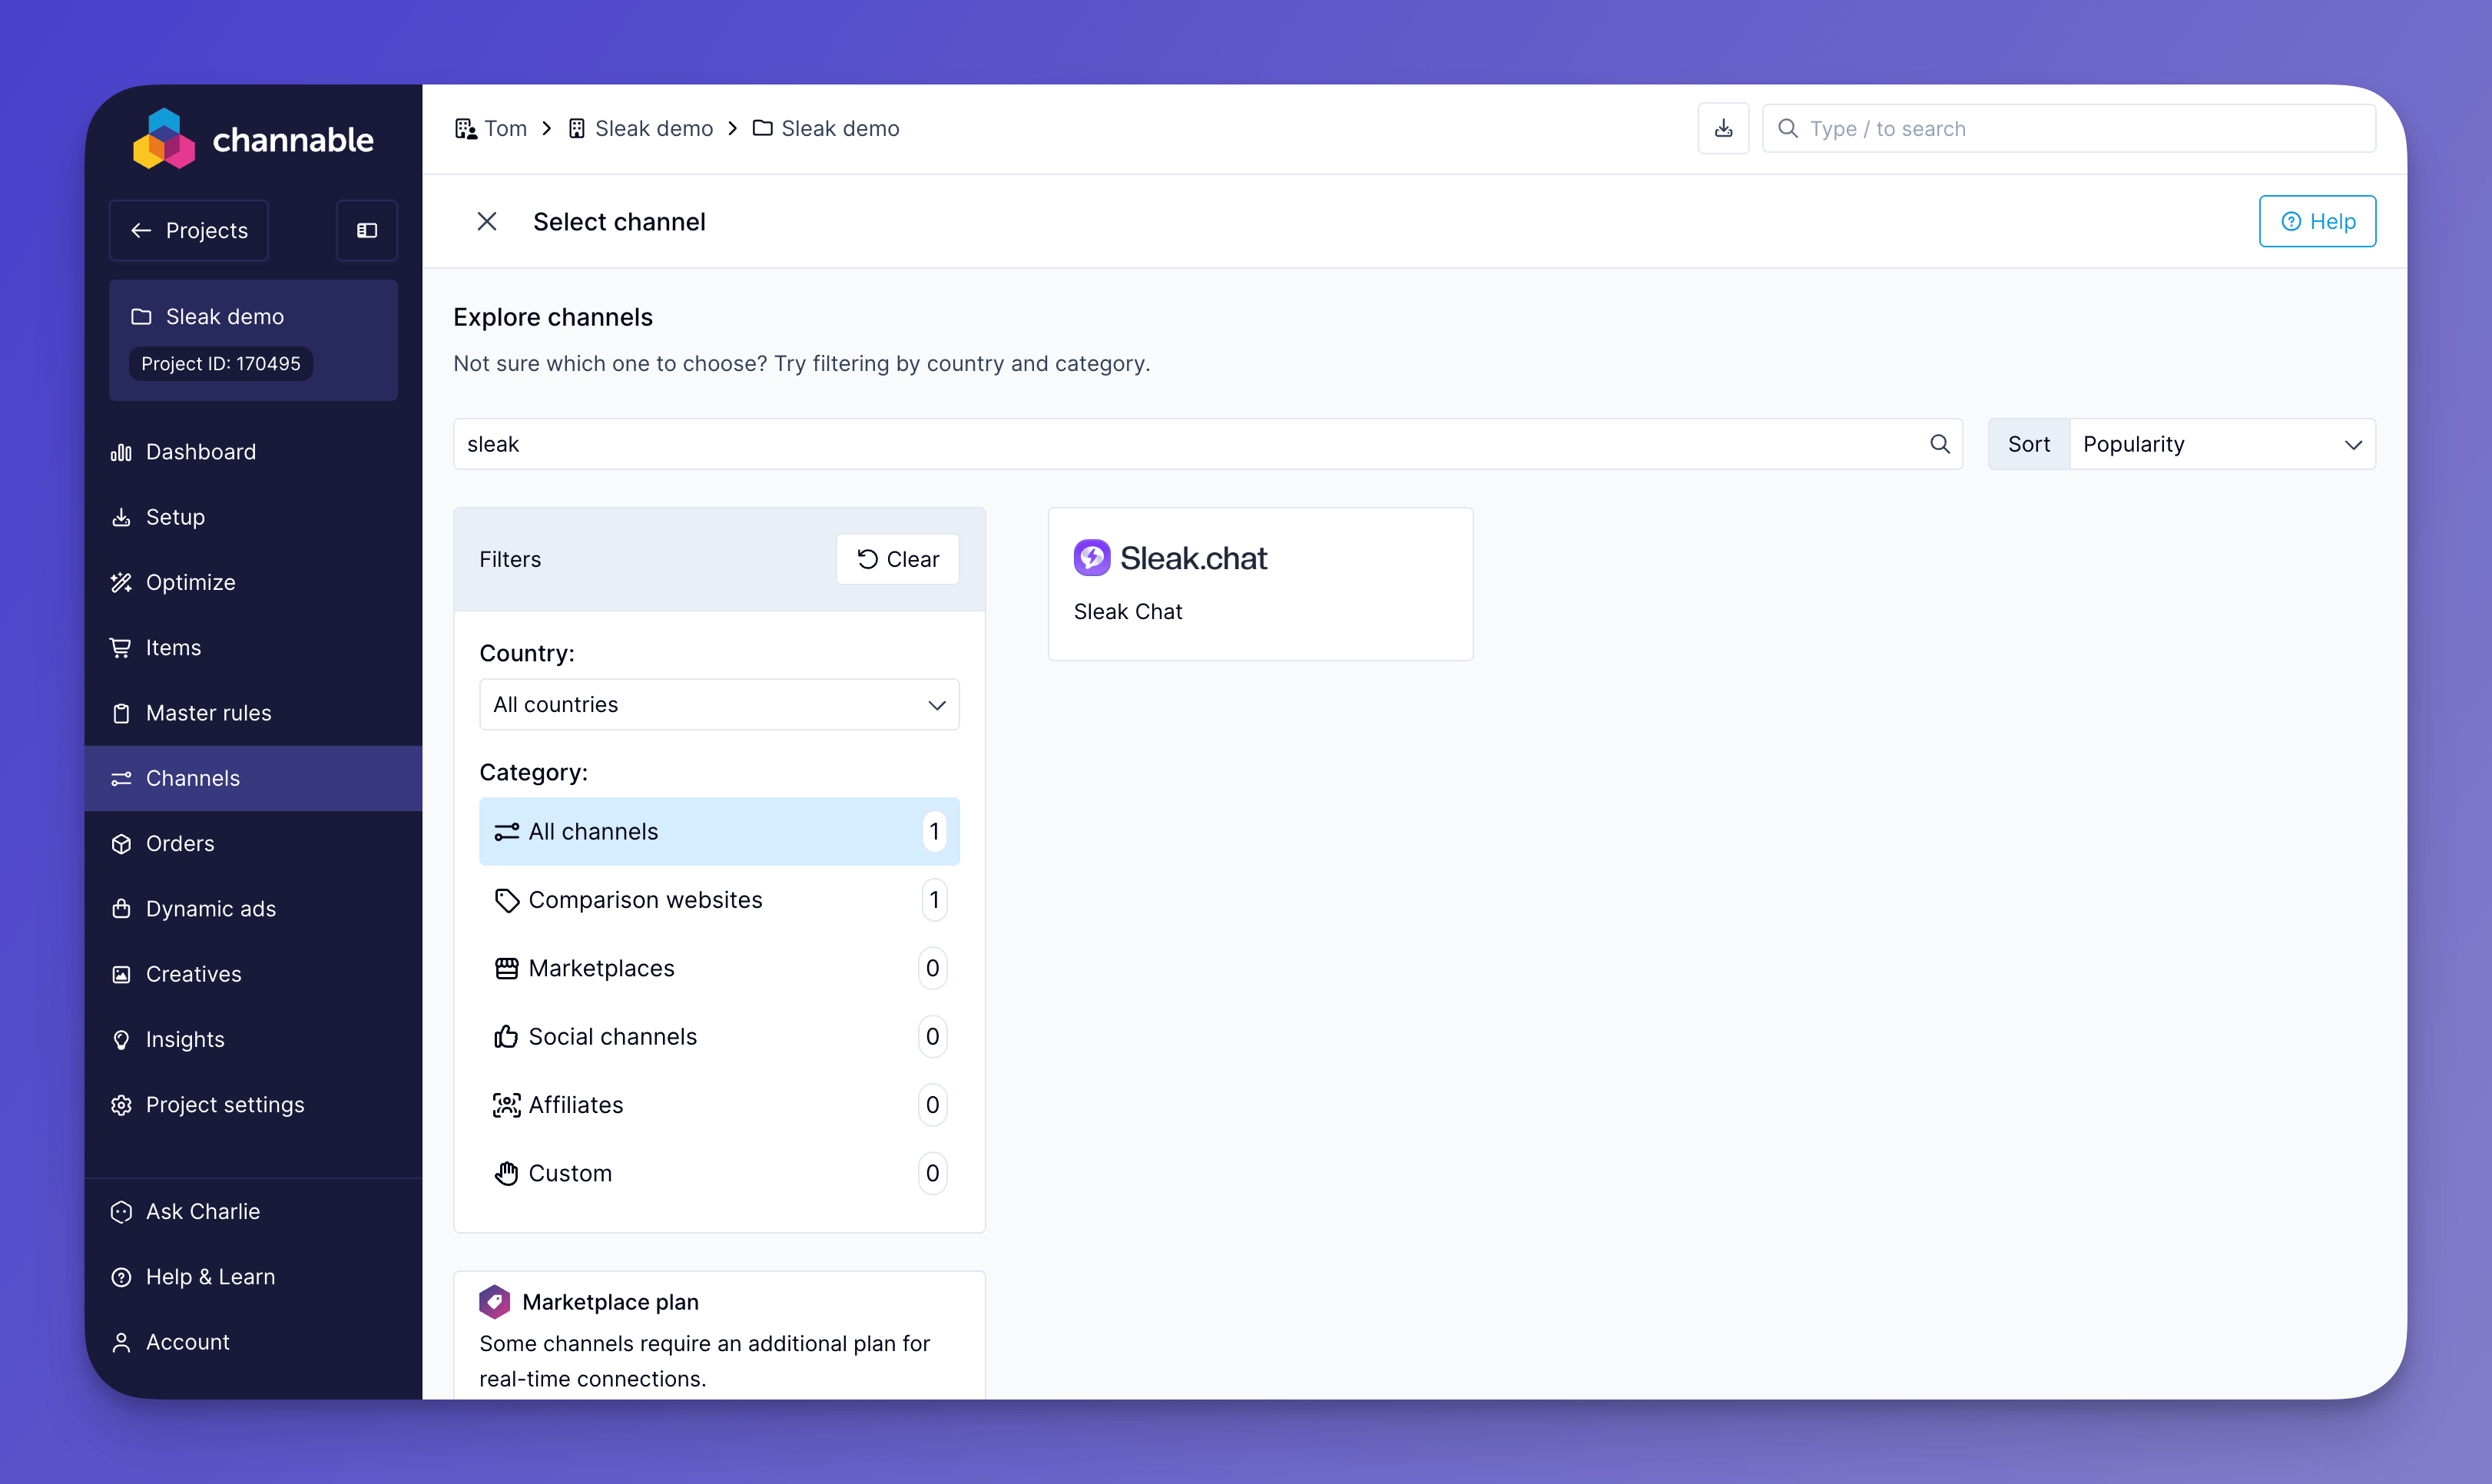
Task: Click the Marketplace plan badge icon
Action: [494, 1302]
